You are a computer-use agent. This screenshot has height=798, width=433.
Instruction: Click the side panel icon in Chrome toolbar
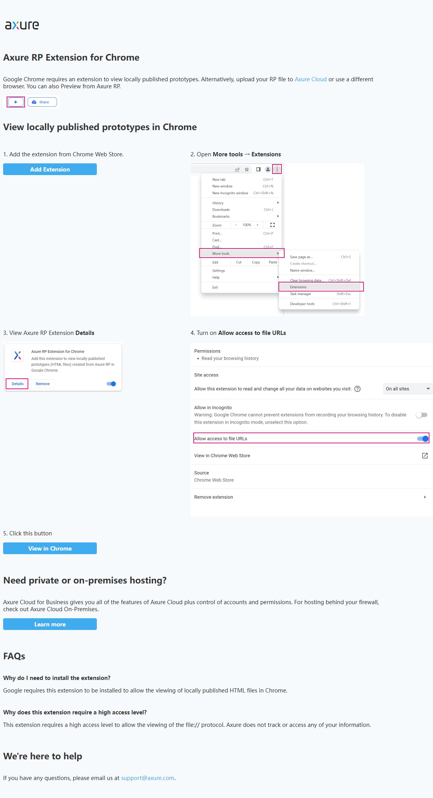tap(258, 170)
